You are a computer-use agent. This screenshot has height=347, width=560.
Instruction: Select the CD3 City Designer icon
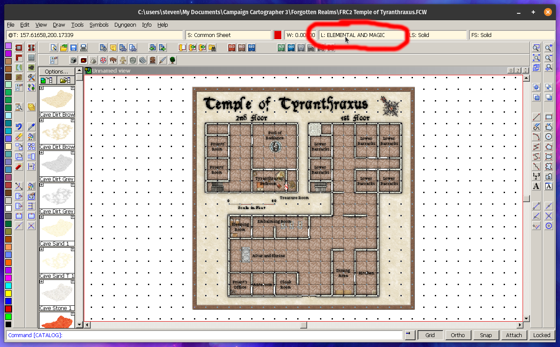click(x=252, y=48)
